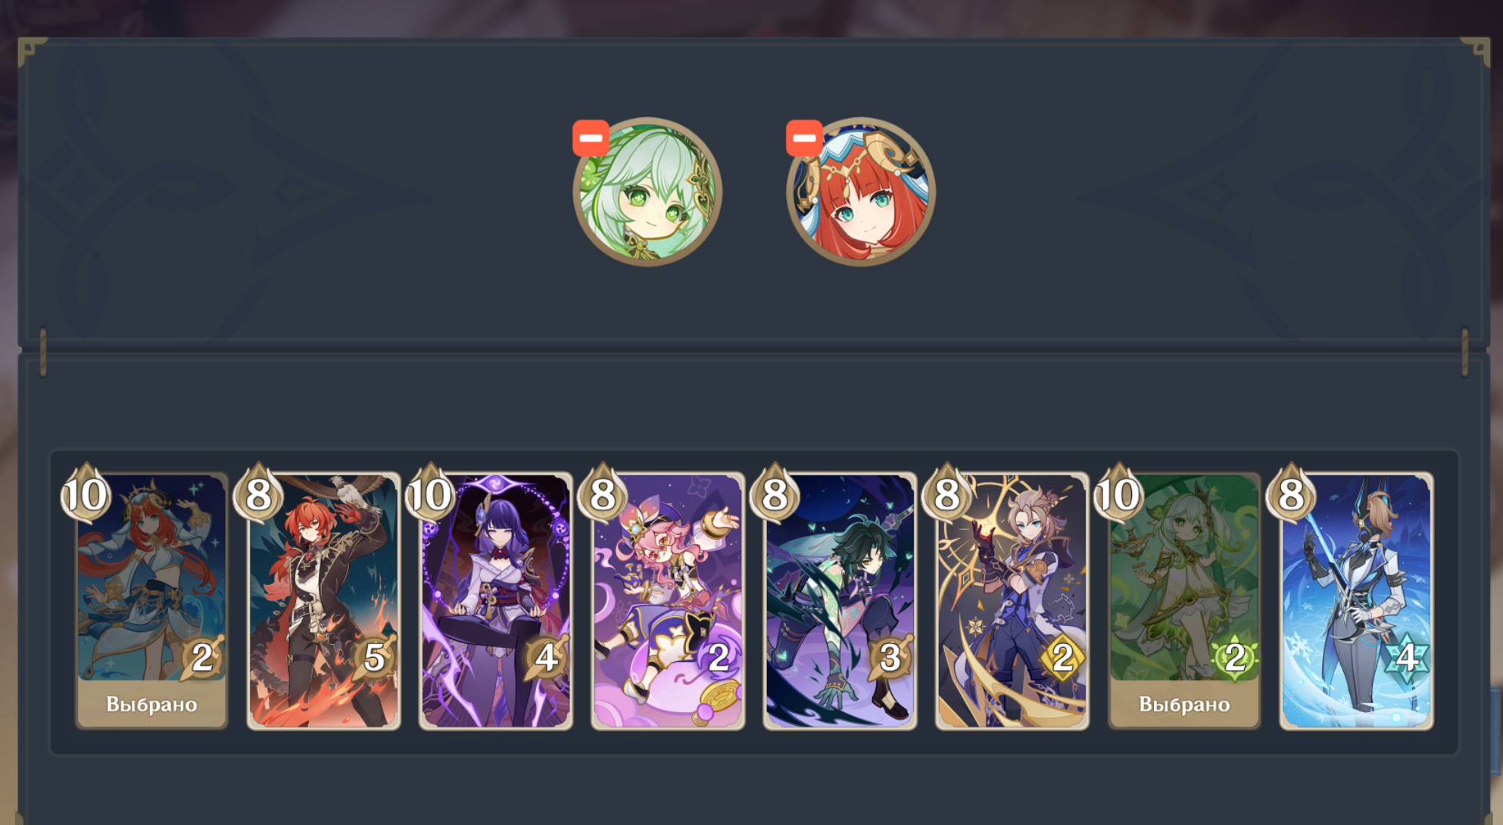This screenshot has height=825, width=1503.
Task: Tap the green dendro level badge on Nahida card
Action: 1235,657
